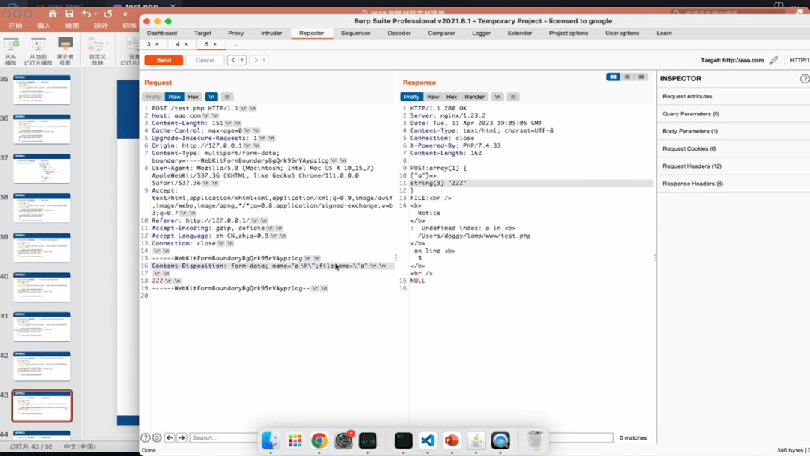This screenshot has height=456, width=810.
Task: Open Terminal from the Dock
Action: [403, 440]
